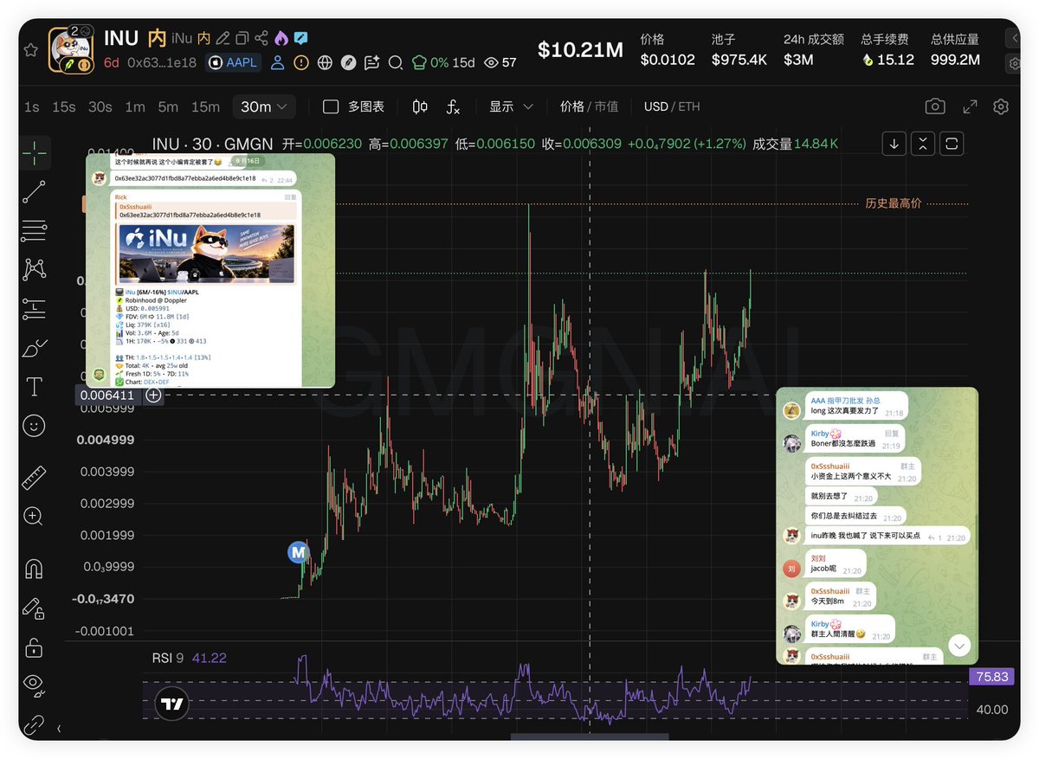The image size is (1039, 759).
Task: Select the 15s timeframe
Action: click(64, 106)
